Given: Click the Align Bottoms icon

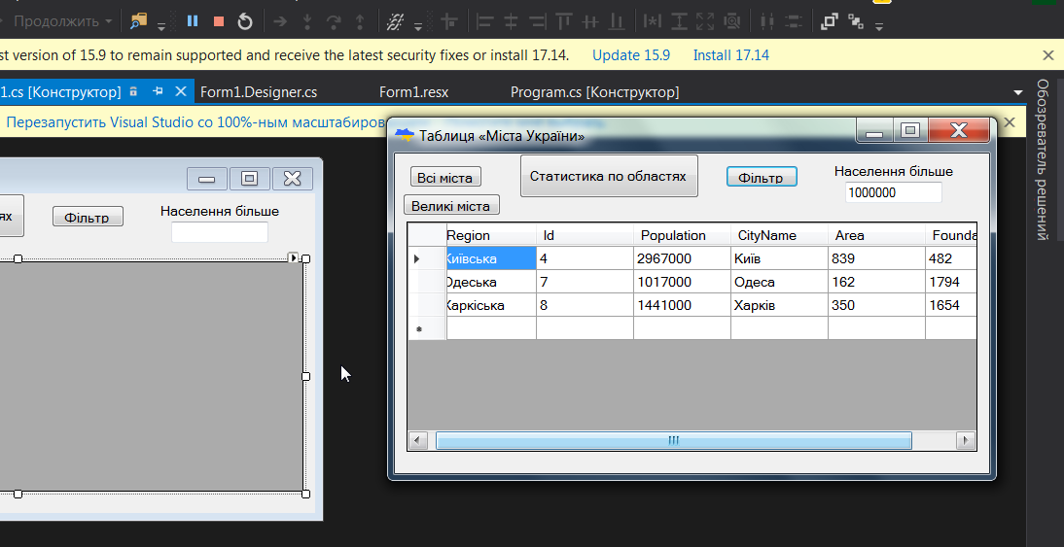Looking at the screenshot, I should [617, 21].
